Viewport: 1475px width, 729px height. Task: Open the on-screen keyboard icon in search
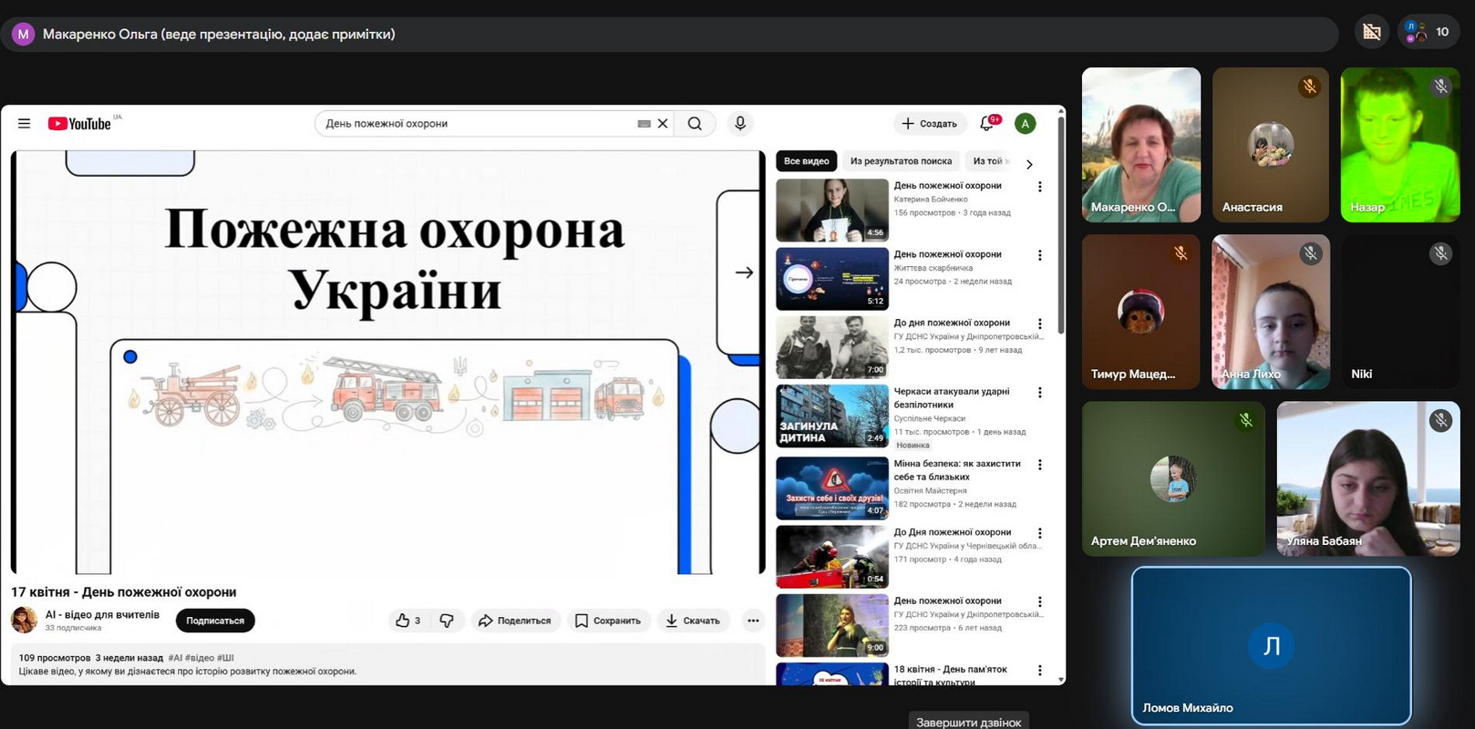click(644, 124)
